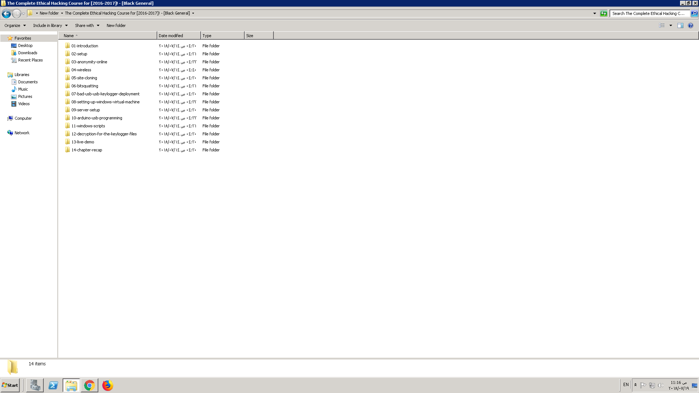699x393 pixels.
Task: Select the 04-wireless folder
Action: (81, 70)
